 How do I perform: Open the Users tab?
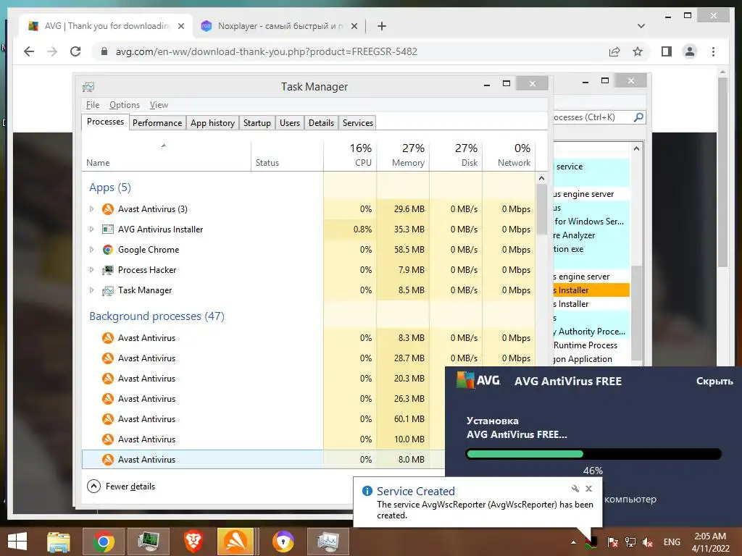(x=290, y=123)
